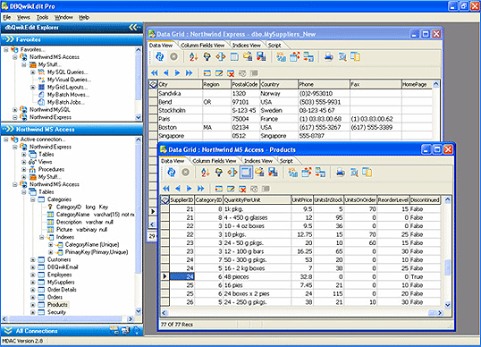Click down arrow of Favorites tree scrollbar
The height and width of the screenshot is (347, 481).
pos(138,117)
